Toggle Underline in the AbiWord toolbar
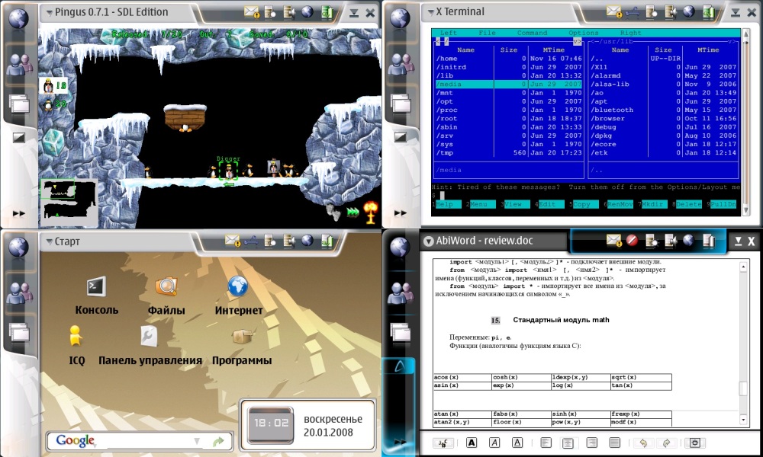Image resolution: width=763 pixels, height=457 pixels. 518,443
